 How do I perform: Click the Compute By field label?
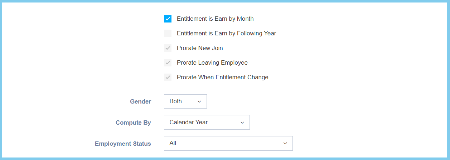coord(133,123)
